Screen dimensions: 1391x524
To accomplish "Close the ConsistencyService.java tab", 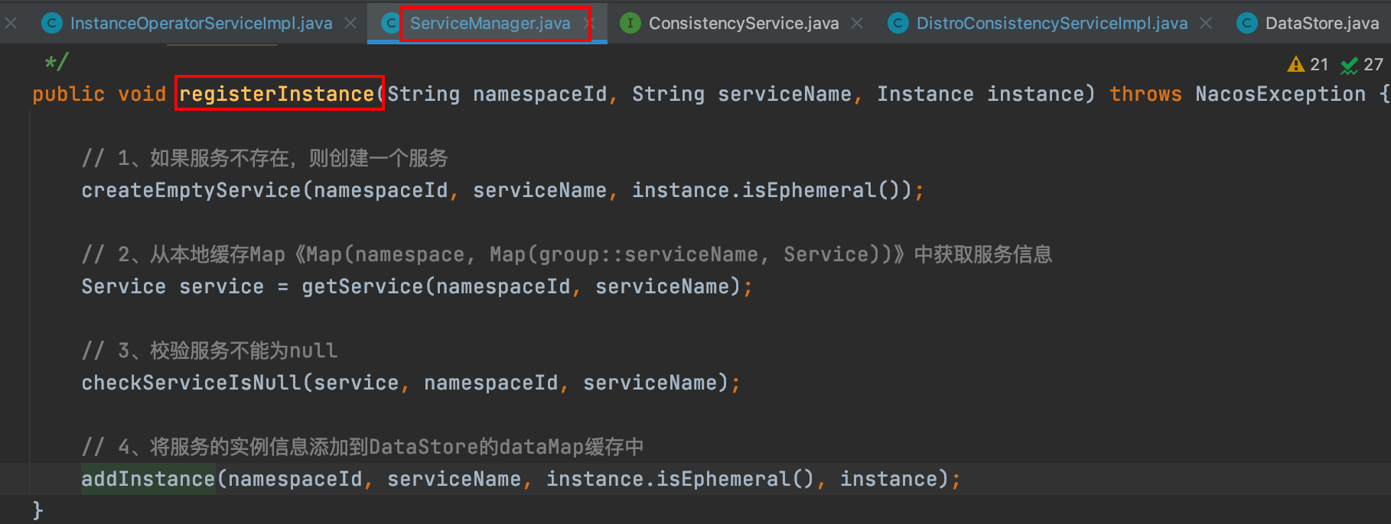I will click(857, 24).
